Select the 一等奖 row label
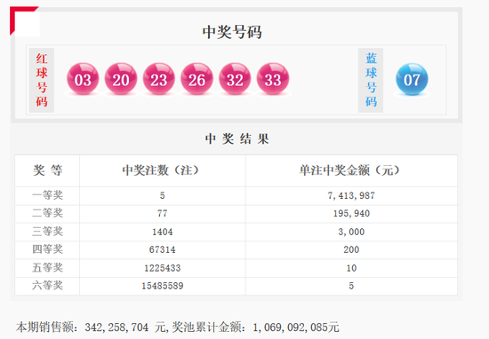The width and height of the screenshot is (489, 339). tap(47, 195)
